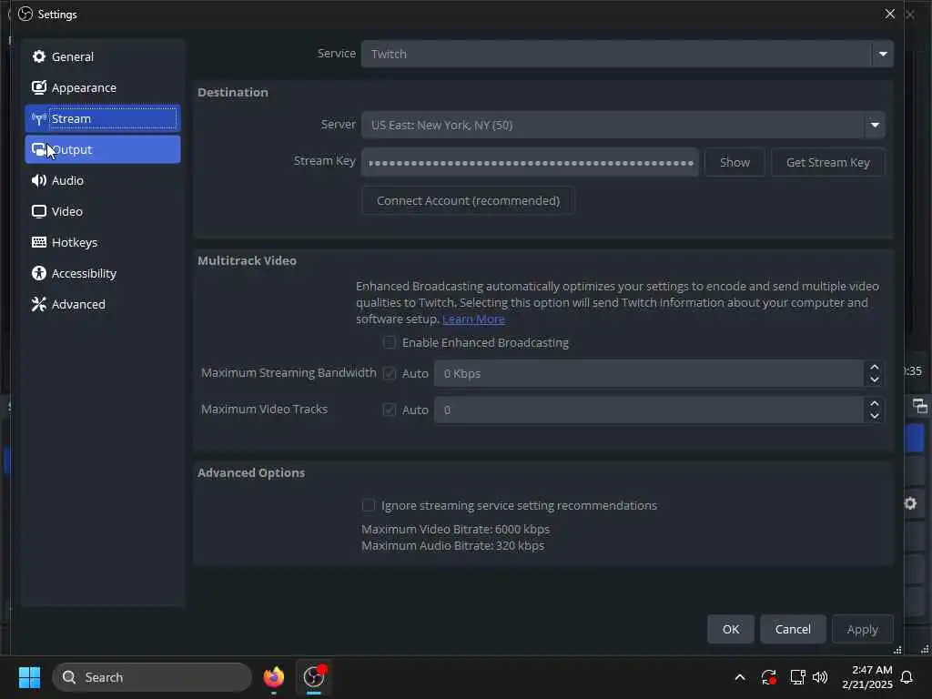Click the Video monitor icon in sidebar
The height and width of the screenshot is (699, 932).
(x=38, y=211)
